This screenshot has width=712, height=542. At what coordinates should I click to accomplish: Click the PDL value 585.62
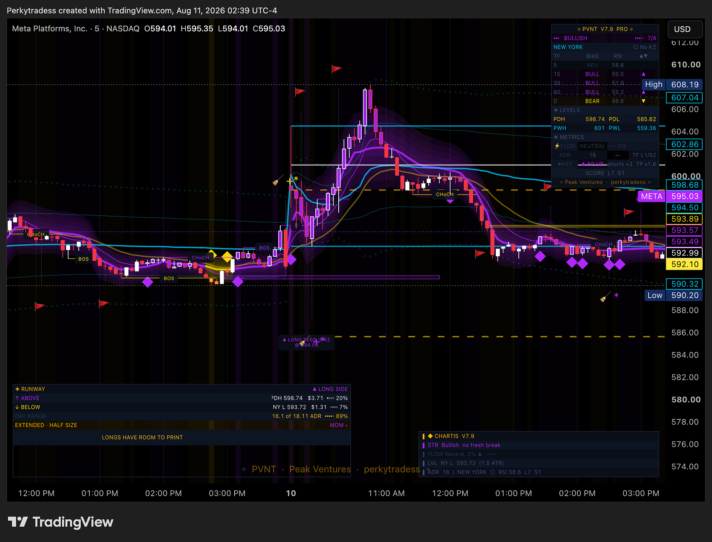pos(646,119)
